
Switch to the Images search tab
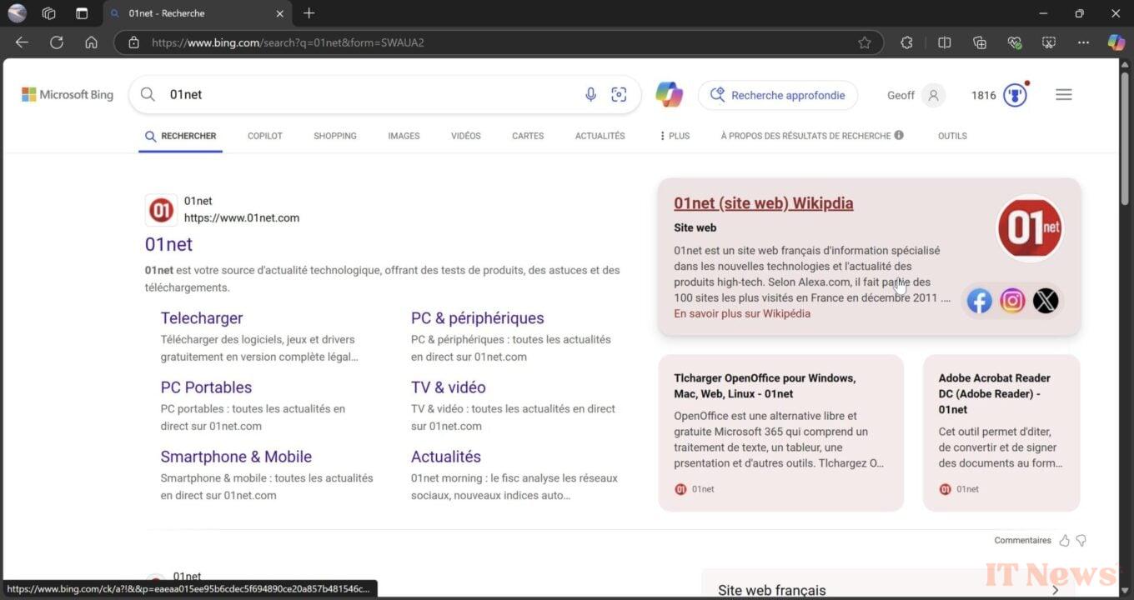pos(404,136)
